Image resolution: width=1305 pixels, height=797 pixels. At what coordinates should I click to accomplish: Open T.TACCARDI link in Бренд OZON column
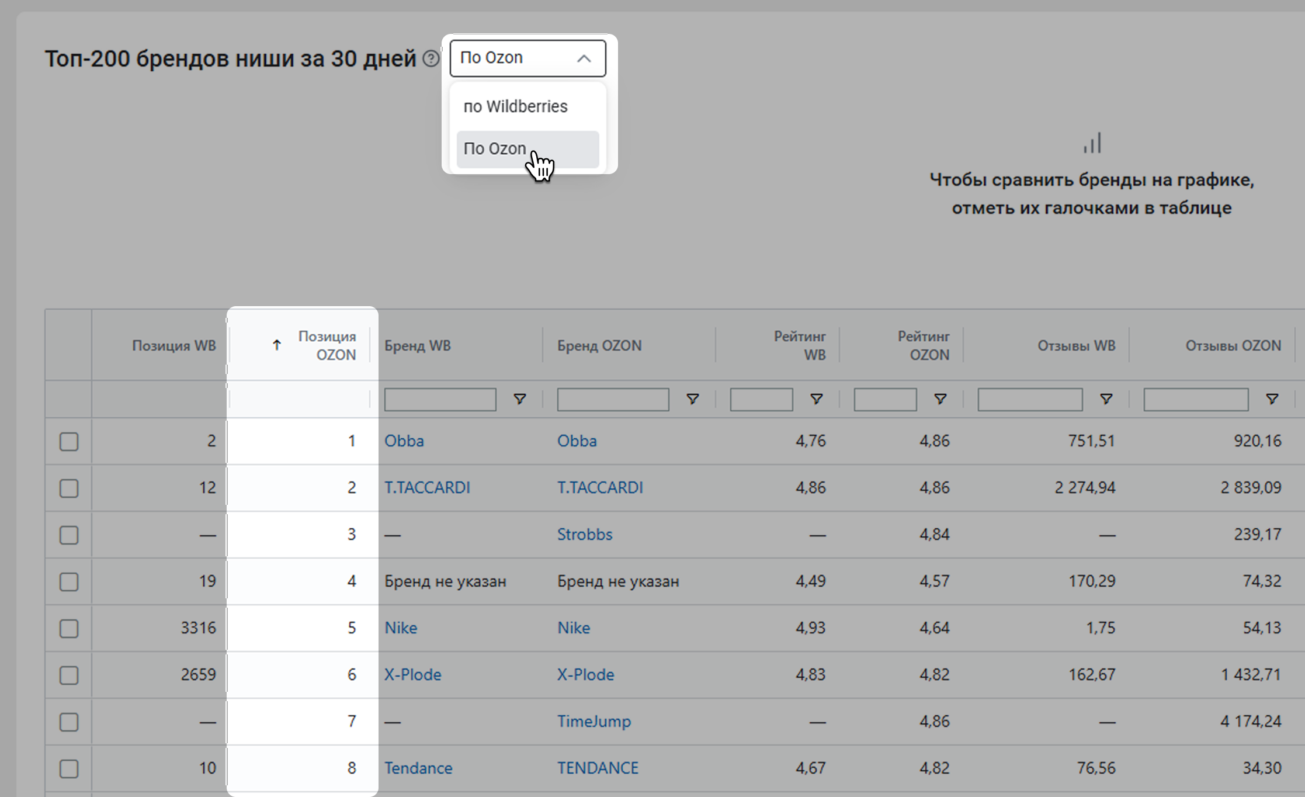click(600, 487)
